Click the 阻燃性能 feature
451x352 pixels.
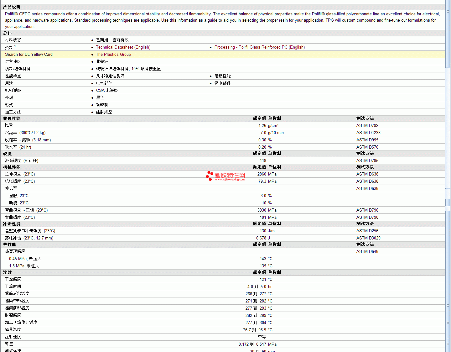click(222, 76)
